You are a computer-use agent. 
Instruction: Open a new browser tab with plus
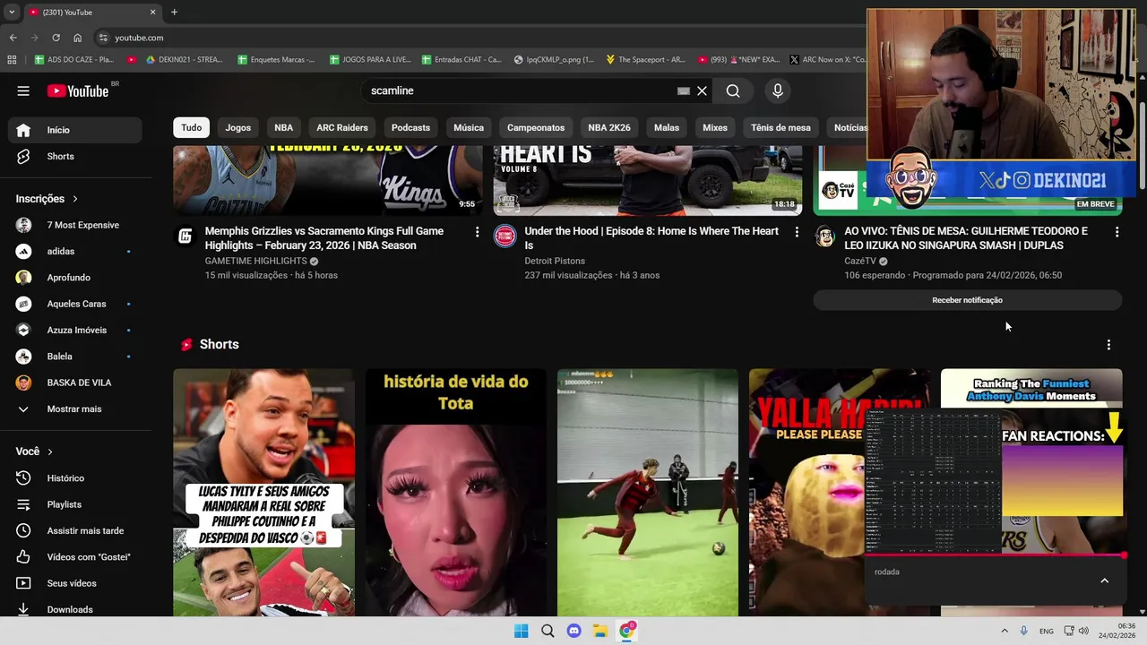click(174, 12)
